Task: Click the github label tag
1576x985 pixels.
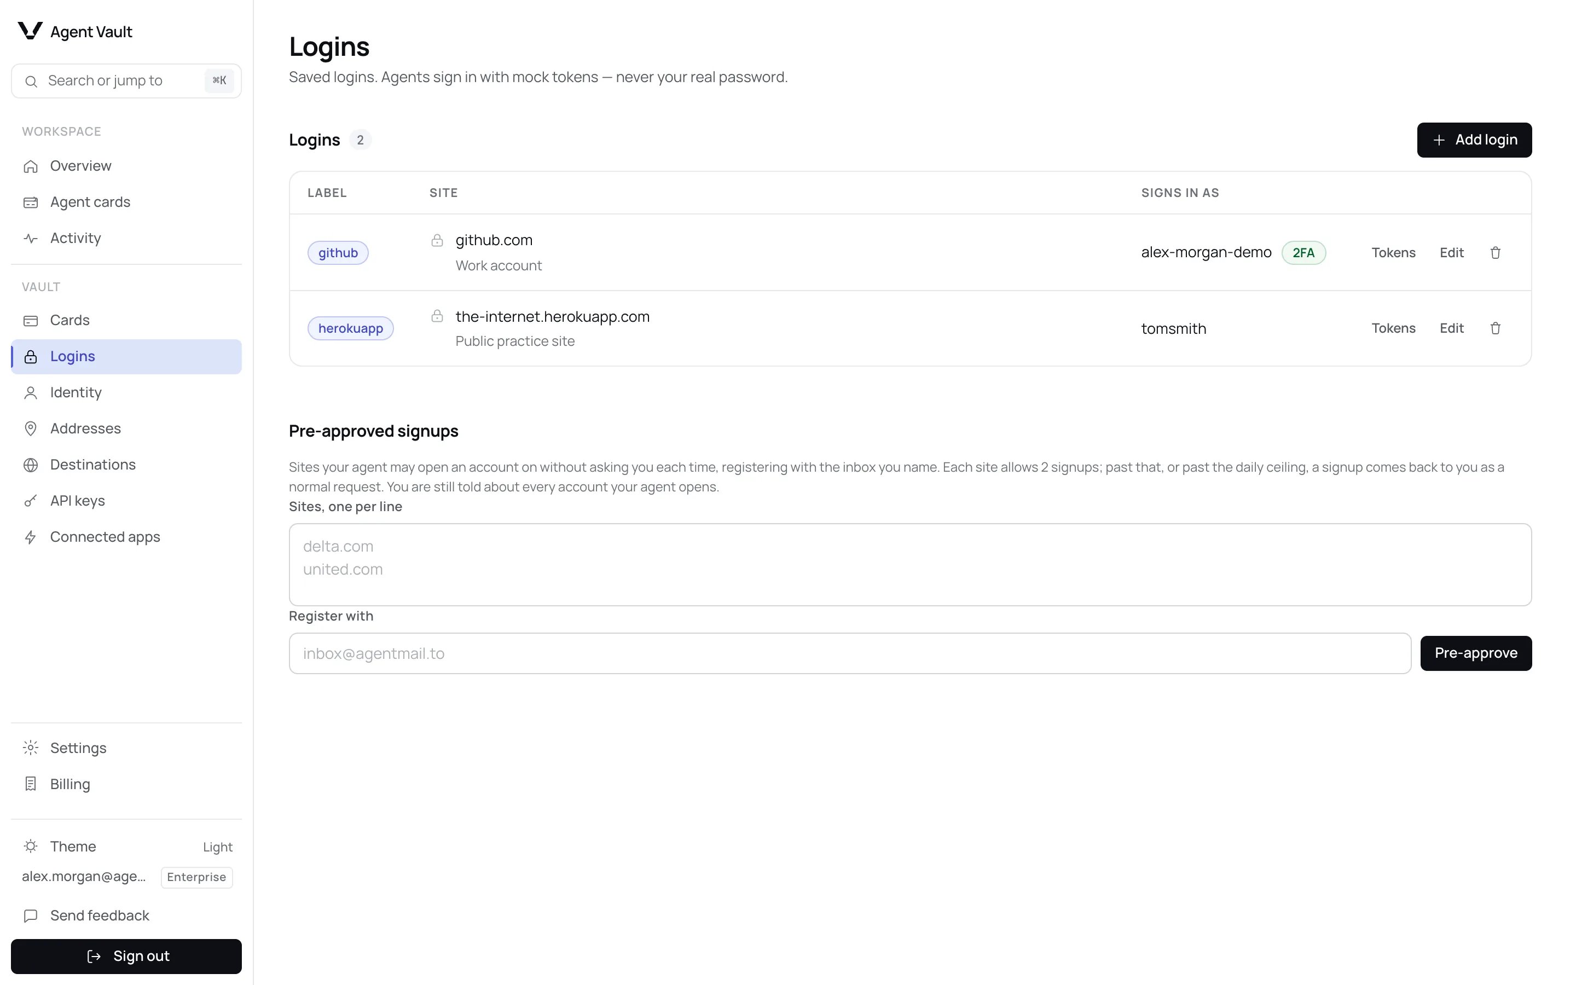Action: (338, 253)
